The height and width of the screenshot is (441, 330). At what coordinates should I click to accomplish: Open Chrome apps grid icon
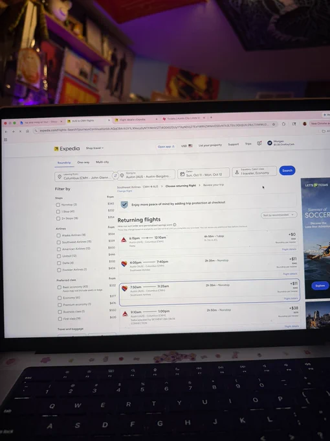point(6,140)
